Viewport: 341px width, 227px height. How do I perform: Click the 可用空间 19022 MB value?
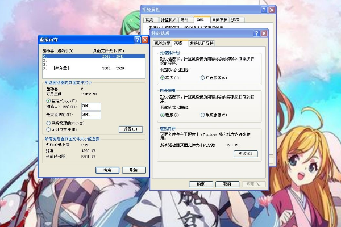(89, 94)
